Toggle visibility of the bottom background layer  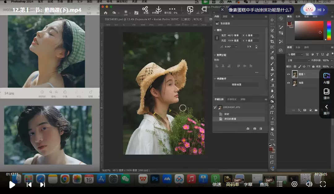coord(289,83)
